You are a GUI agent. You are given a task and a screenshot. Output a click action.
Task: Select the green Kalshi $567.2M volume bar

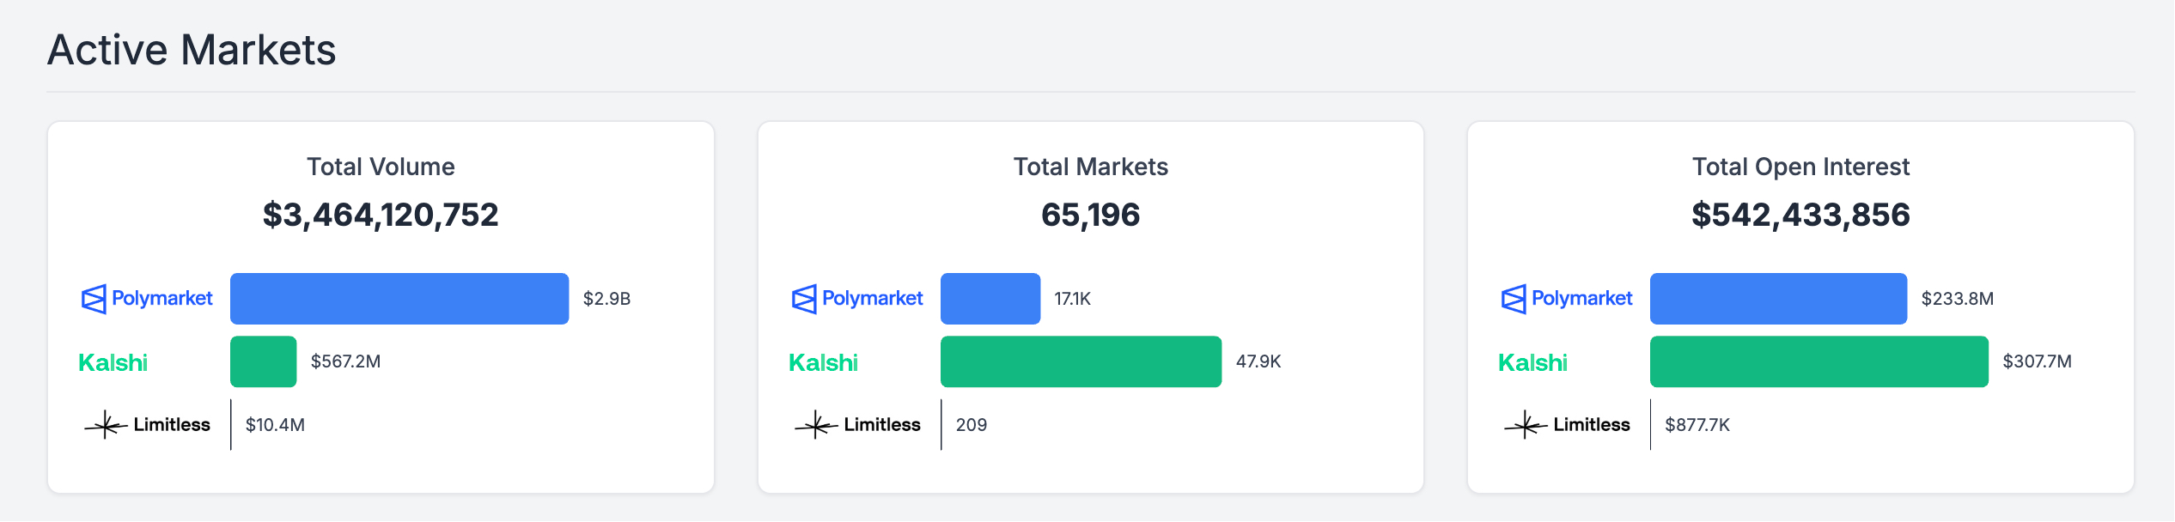[263, 361]
